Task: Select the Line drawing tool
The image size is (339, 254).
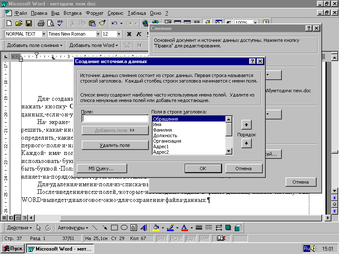Action: click(x=94, y=228)
